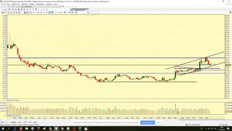Open the Расширения menu
232x131 pixels.
click(40, 4)
